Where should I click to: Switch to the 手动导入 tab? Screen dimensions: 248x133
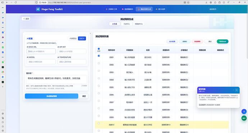coord(127,24)
